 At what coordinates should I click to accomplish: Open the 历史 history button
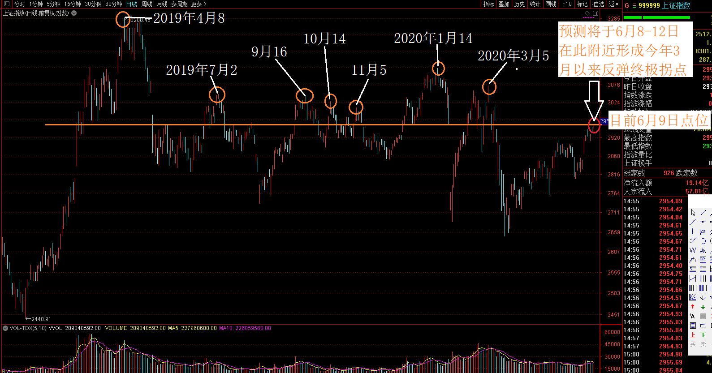click(519, 4)
